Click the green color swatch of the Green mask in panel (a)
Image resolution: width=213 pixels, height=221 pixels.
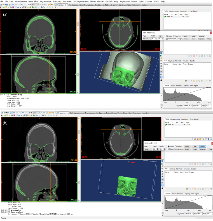point(165,17)
